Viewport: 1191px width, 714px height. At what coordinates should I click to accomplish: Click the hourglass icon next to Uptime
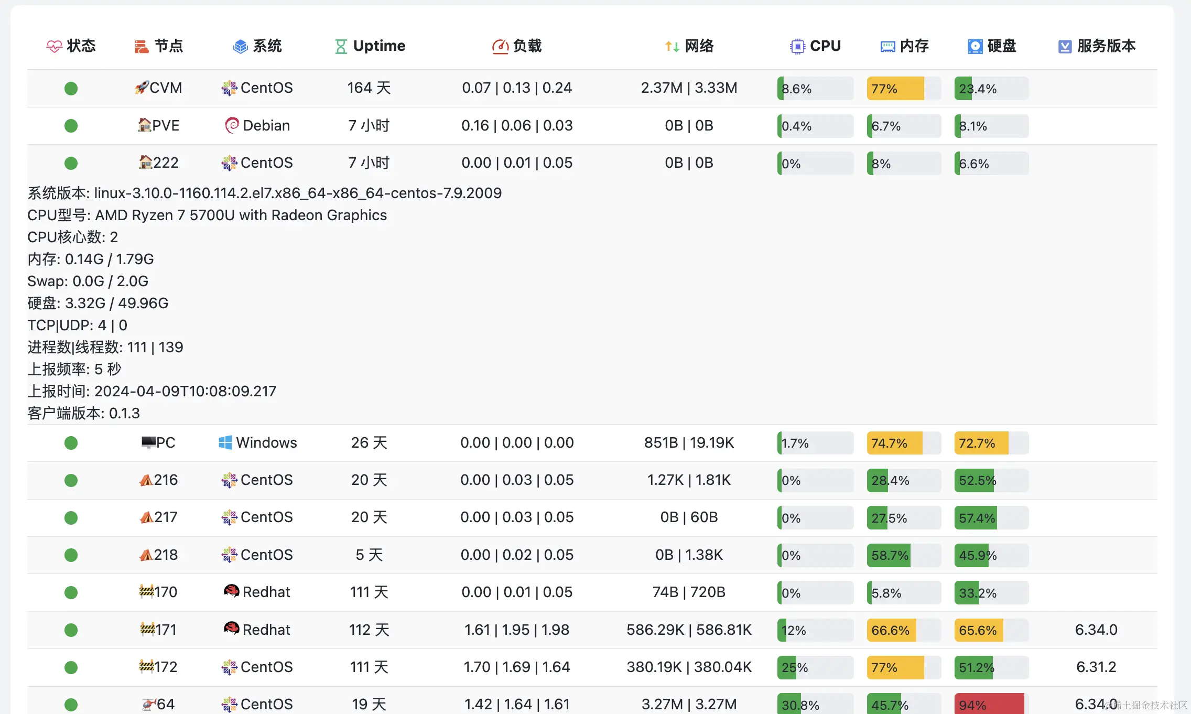(x=341, y=47)
